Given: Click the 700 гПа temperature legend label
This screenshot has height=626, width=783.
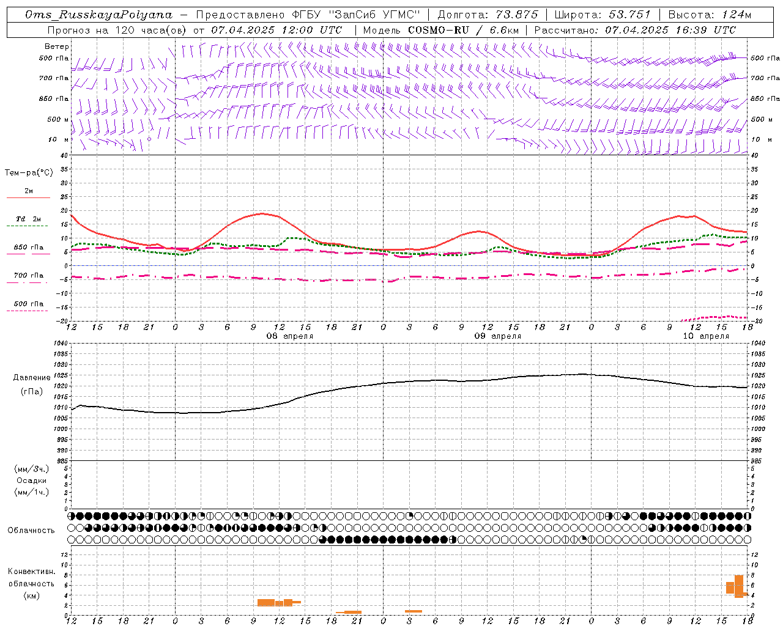Looking at the screenshot, I should pyautogui.click(x=29, y=276).
